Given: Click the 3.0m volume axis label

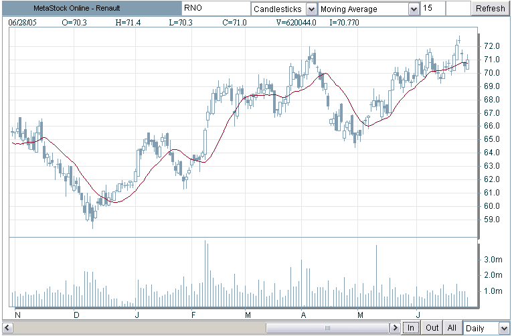Looking at the screenshot, I should [x=493, y=260].
